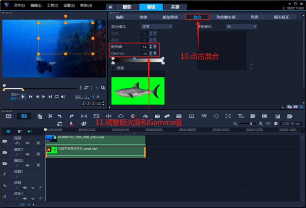The image size is (306, 208).
Task: Switch to timeline view mode
Action: click(x=24, y=116)
